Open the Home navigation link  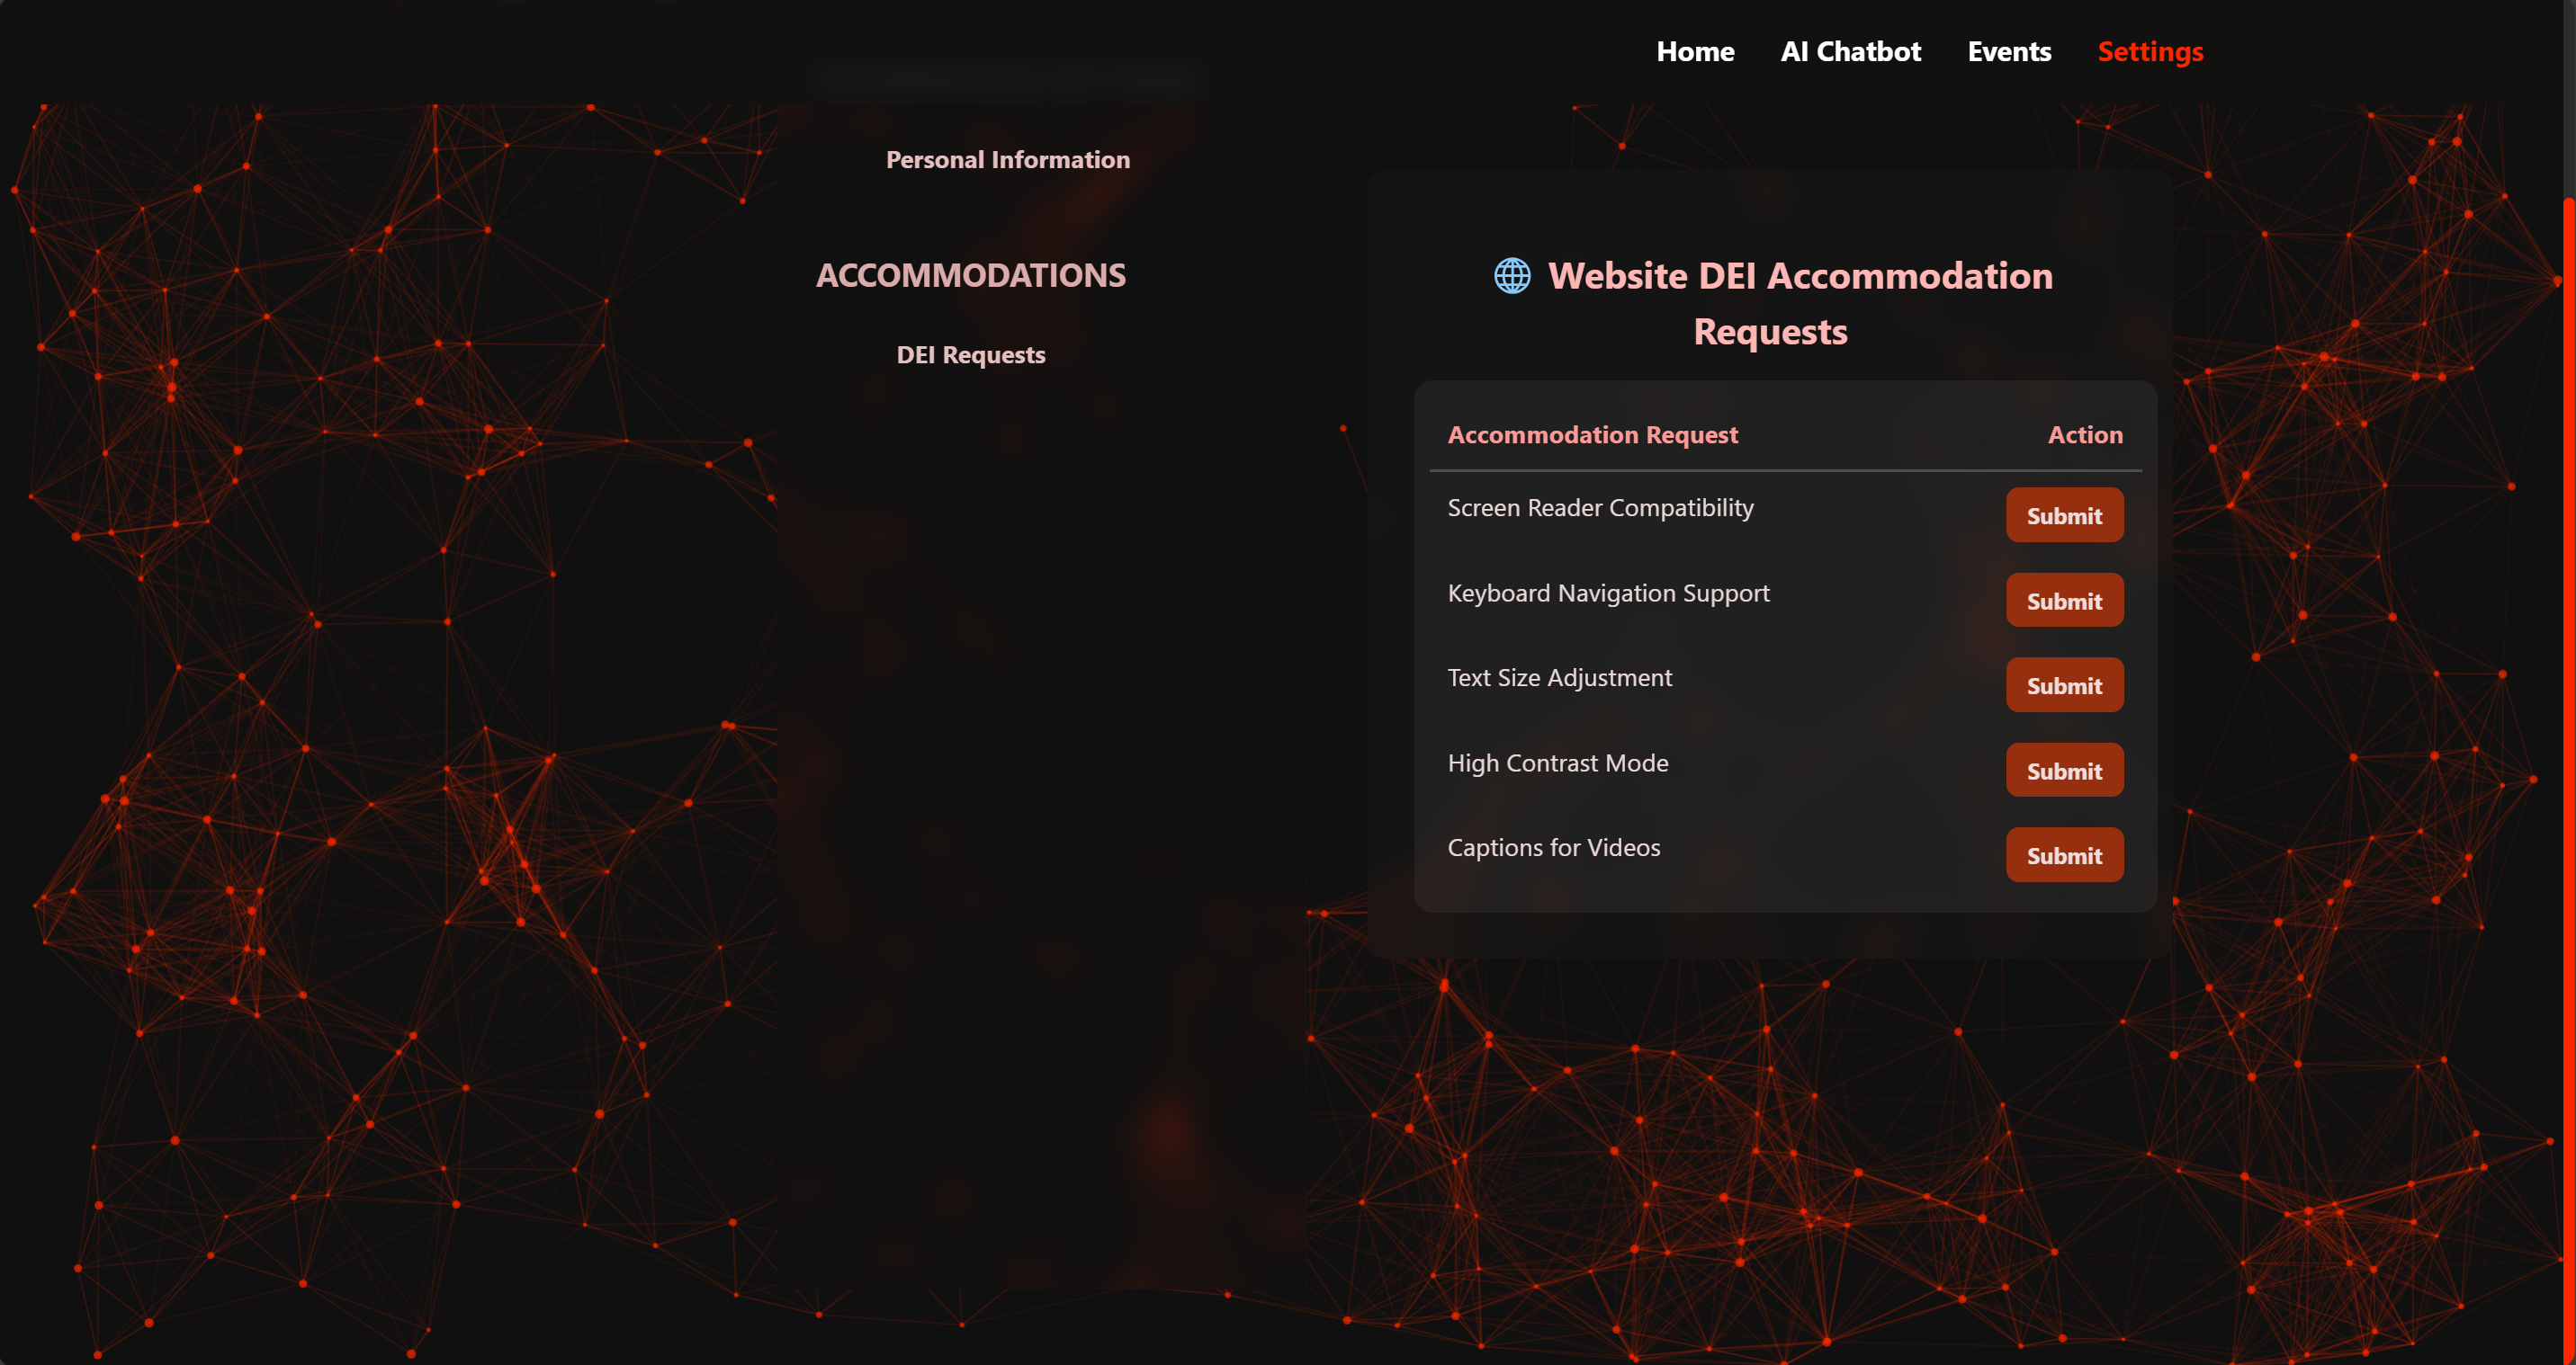(1695, 52)
